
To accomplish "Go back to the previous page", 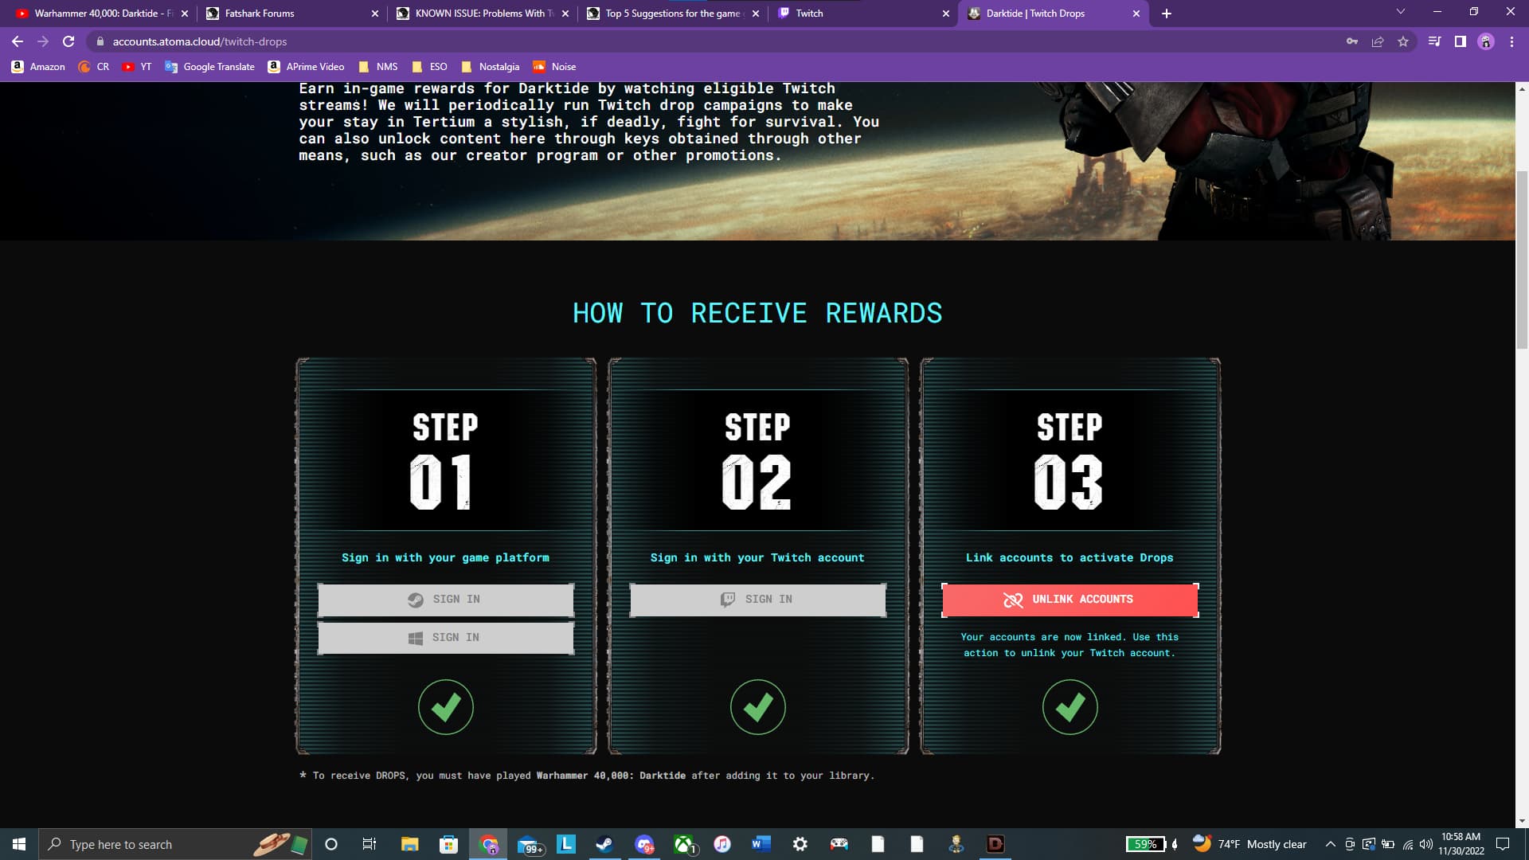I will [18, 41].
